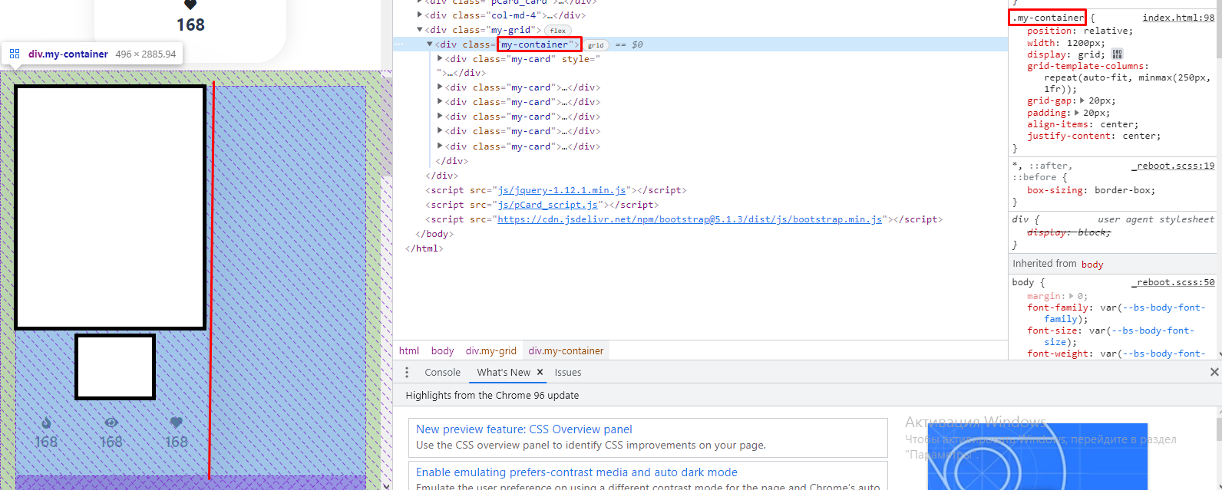Viewport: 1222px width, 490px height.
Task: Select the What's New drawer tab
Action: 504,372
